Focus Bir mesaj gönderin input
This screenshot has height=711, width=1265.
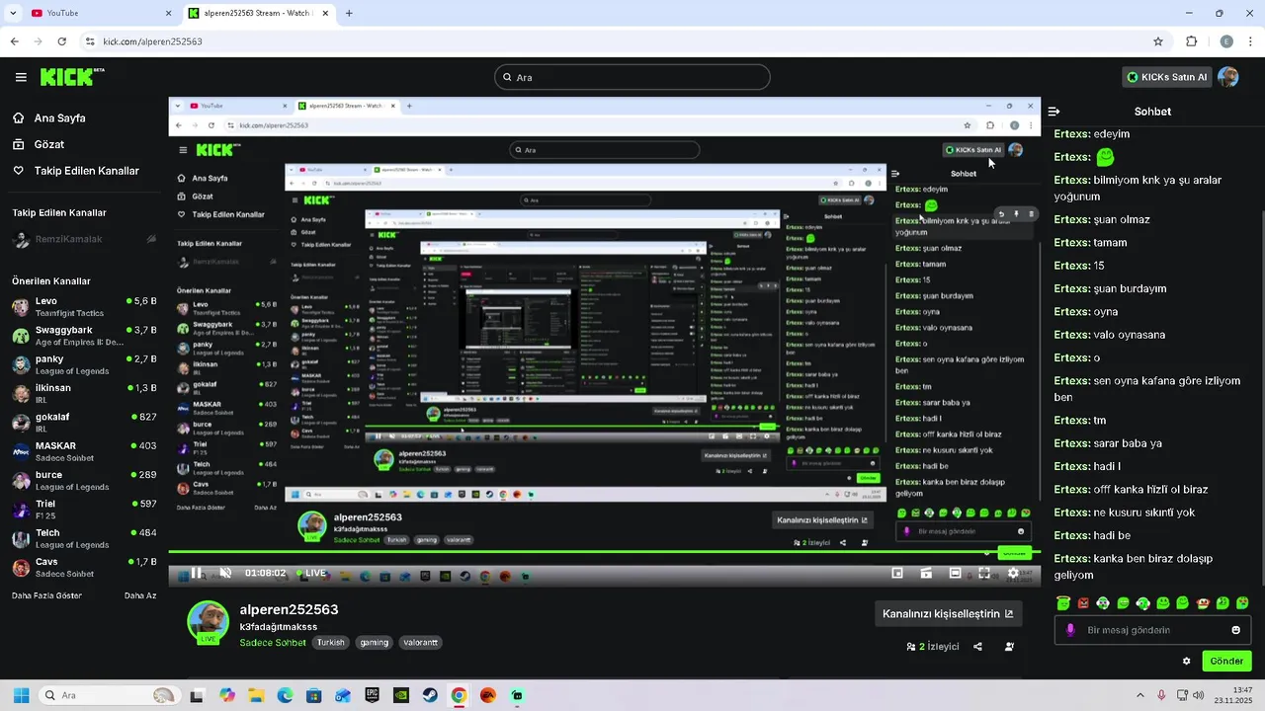[x=1153, y=630]
